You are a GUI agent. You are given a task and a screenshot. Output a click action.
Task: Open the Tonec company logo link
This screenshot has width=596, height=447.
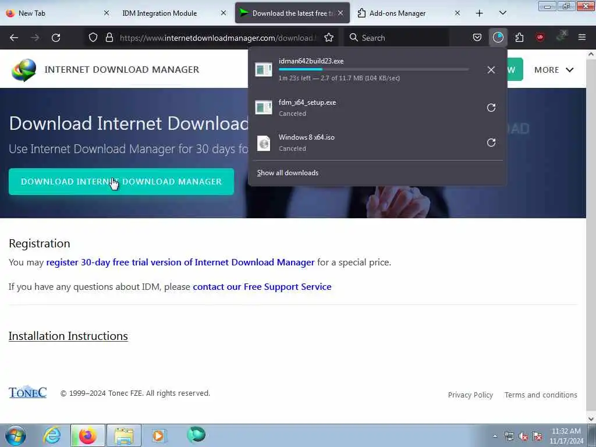tap(28, 392)
